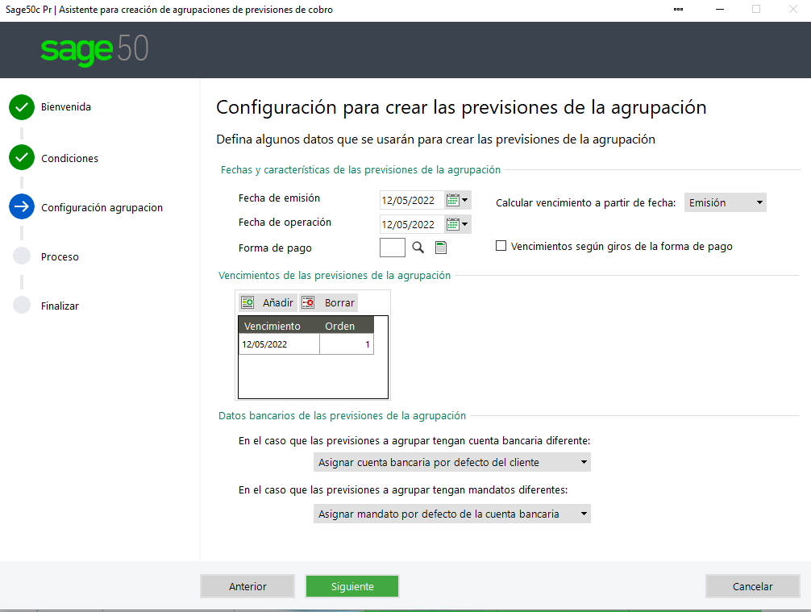Viewport: 811px width, 612px height.
Task: Click the Fecha de emisión date field
Action: tap(412, 200)
